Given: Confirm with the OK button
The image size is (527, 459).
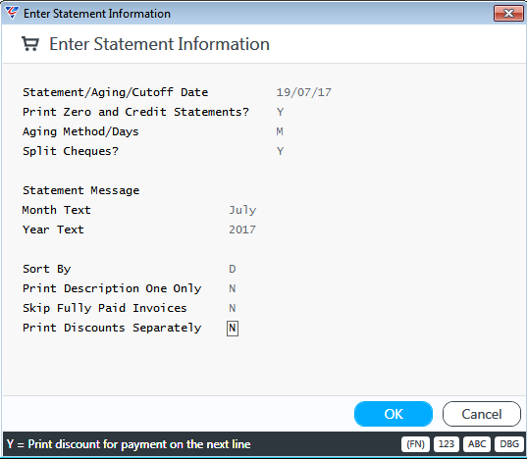Looking at the screenshot, I should [394, 414].
